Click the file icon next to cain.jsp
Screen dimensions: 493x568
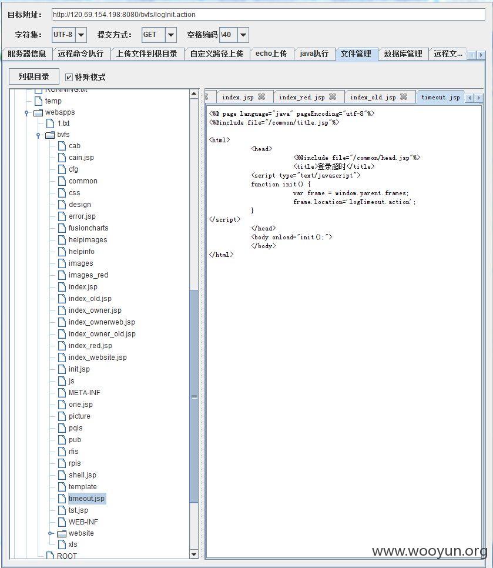62,158
